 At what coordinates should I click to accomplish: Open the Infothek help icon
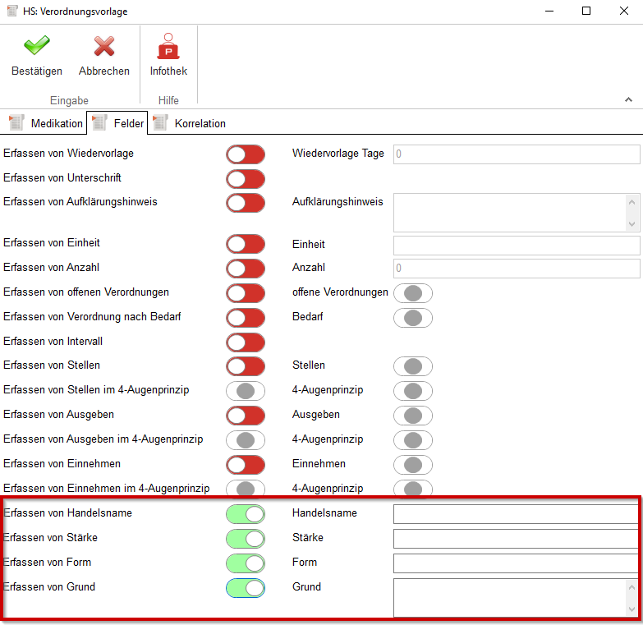point(168,47)
